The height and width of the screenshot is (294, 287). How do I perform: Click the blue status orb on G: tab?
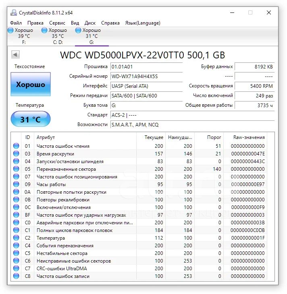point(78,30)
